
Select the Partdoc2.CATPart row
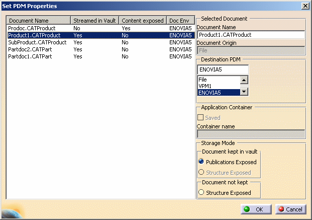[x=100, y=49]
